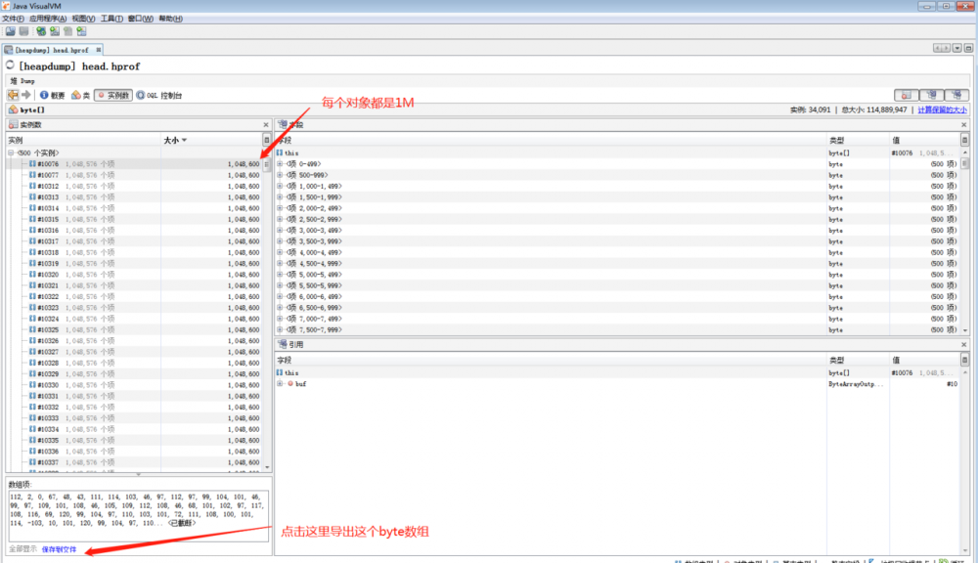Click the byte[] class icon in the breadcrumb
This screenshot has height=563, width=978.
13,109
